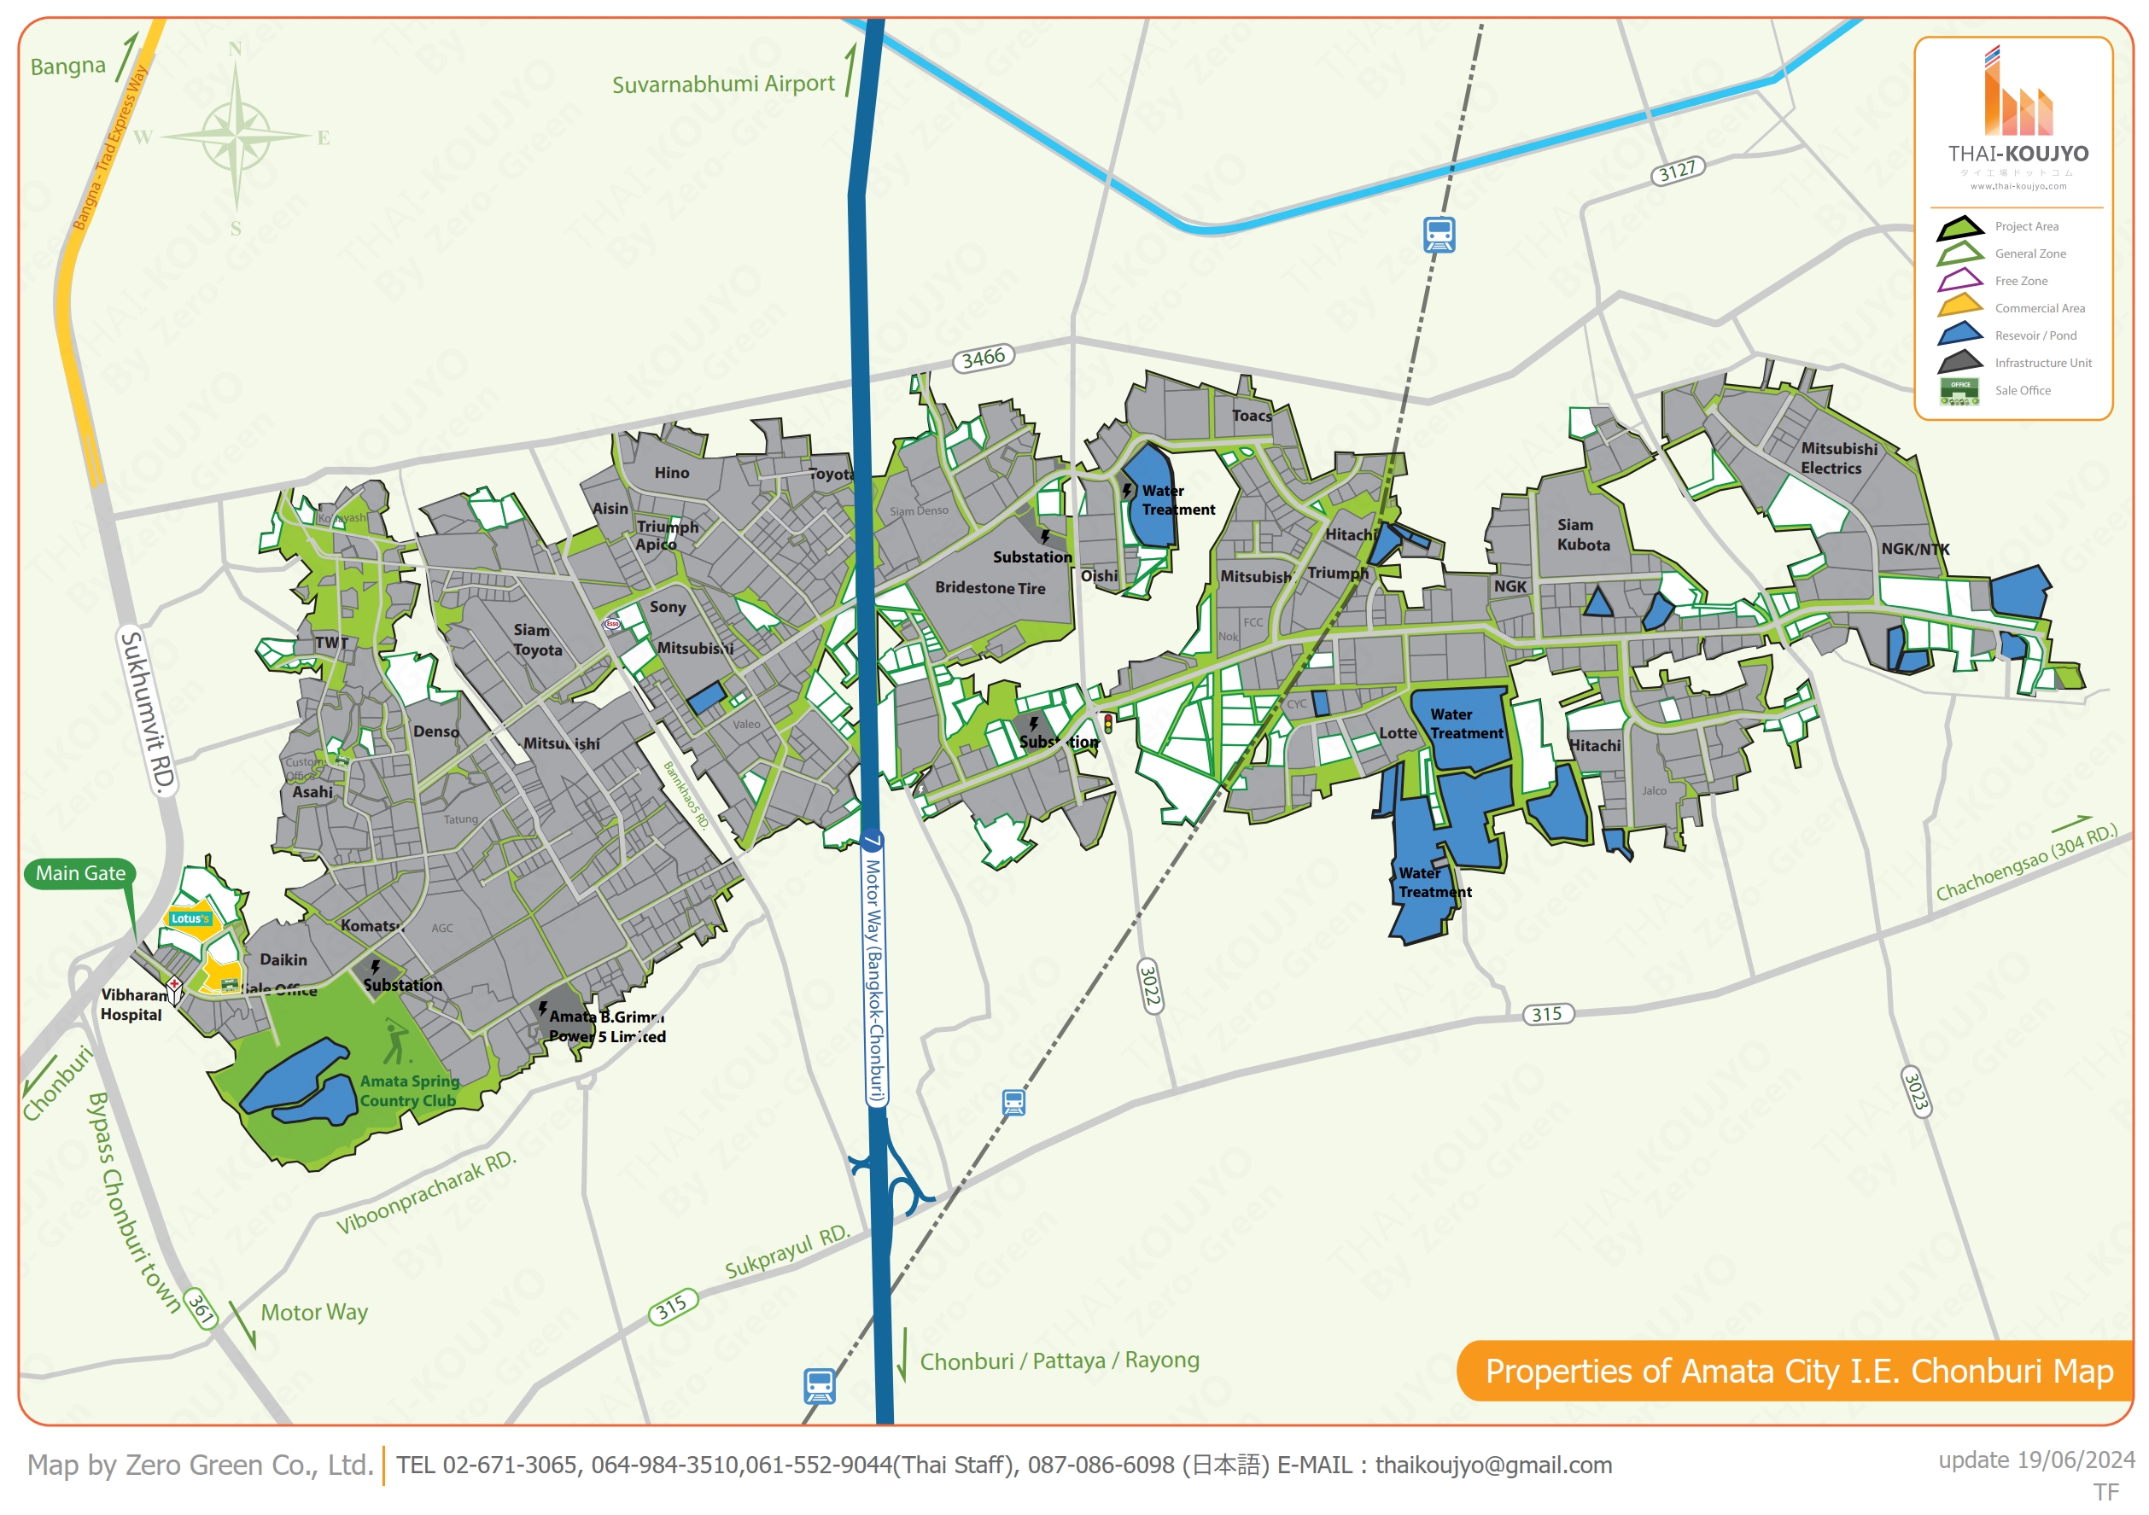Viewport: 2149px width, 1515px height.
Task: Click the train station icon near Sukprayul RD.
Action: click(x=820, y=1386)
